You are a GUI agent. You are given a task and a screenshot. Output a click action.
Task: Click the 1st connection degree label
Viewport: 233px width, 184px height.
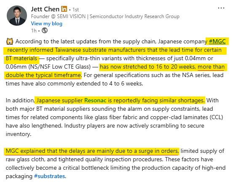(76, 10)
